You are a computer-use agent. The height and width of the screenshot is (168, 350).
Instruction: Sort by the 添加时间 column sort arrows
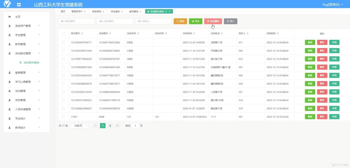click(x=278, y=33)
